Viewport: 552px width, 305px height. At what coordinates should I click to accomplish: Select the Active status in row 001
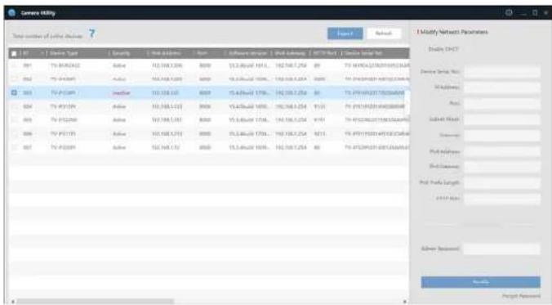(x=119, y=65)
